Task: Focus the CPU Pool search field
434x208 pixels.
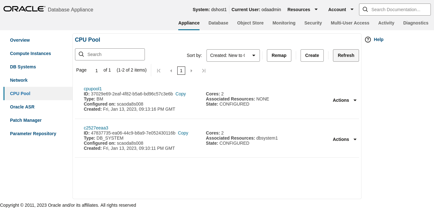Action: (x=110, y=54)
